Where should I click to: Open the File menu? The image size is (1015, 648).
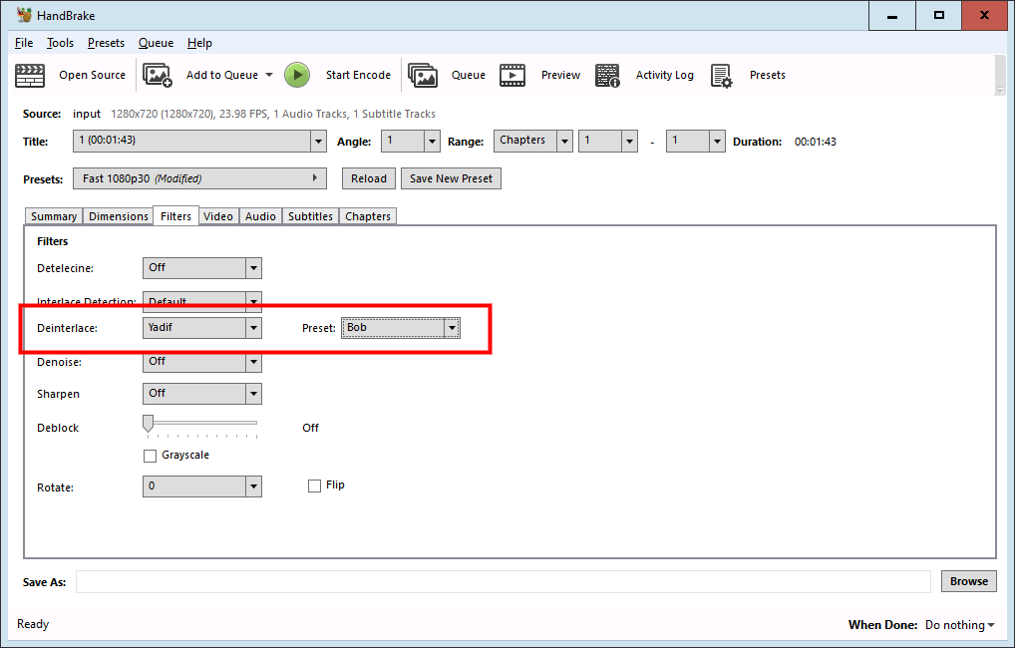pos(24,43)
